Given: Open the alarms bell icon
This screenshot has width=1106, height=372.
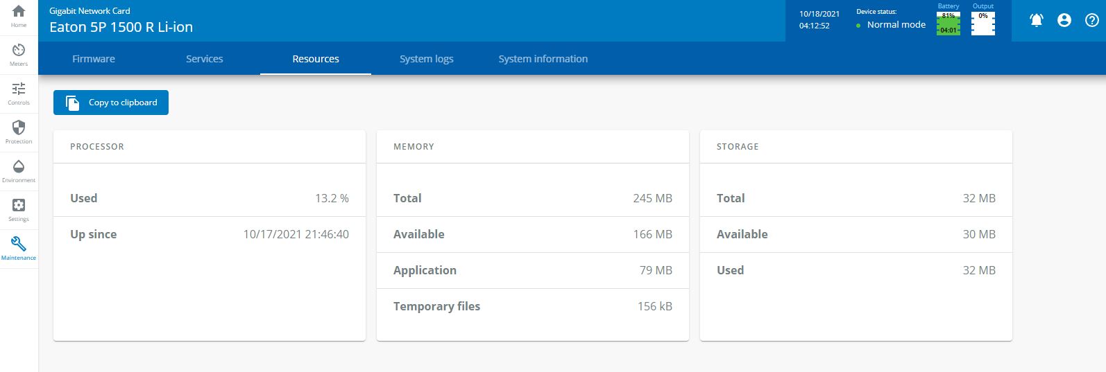Looking at the screenshot, I should click(1036, 21).
